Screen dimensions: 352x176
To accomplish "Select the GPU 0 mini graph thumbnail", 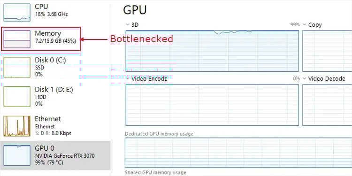I will pyautogui.click(x=17, y=155).
